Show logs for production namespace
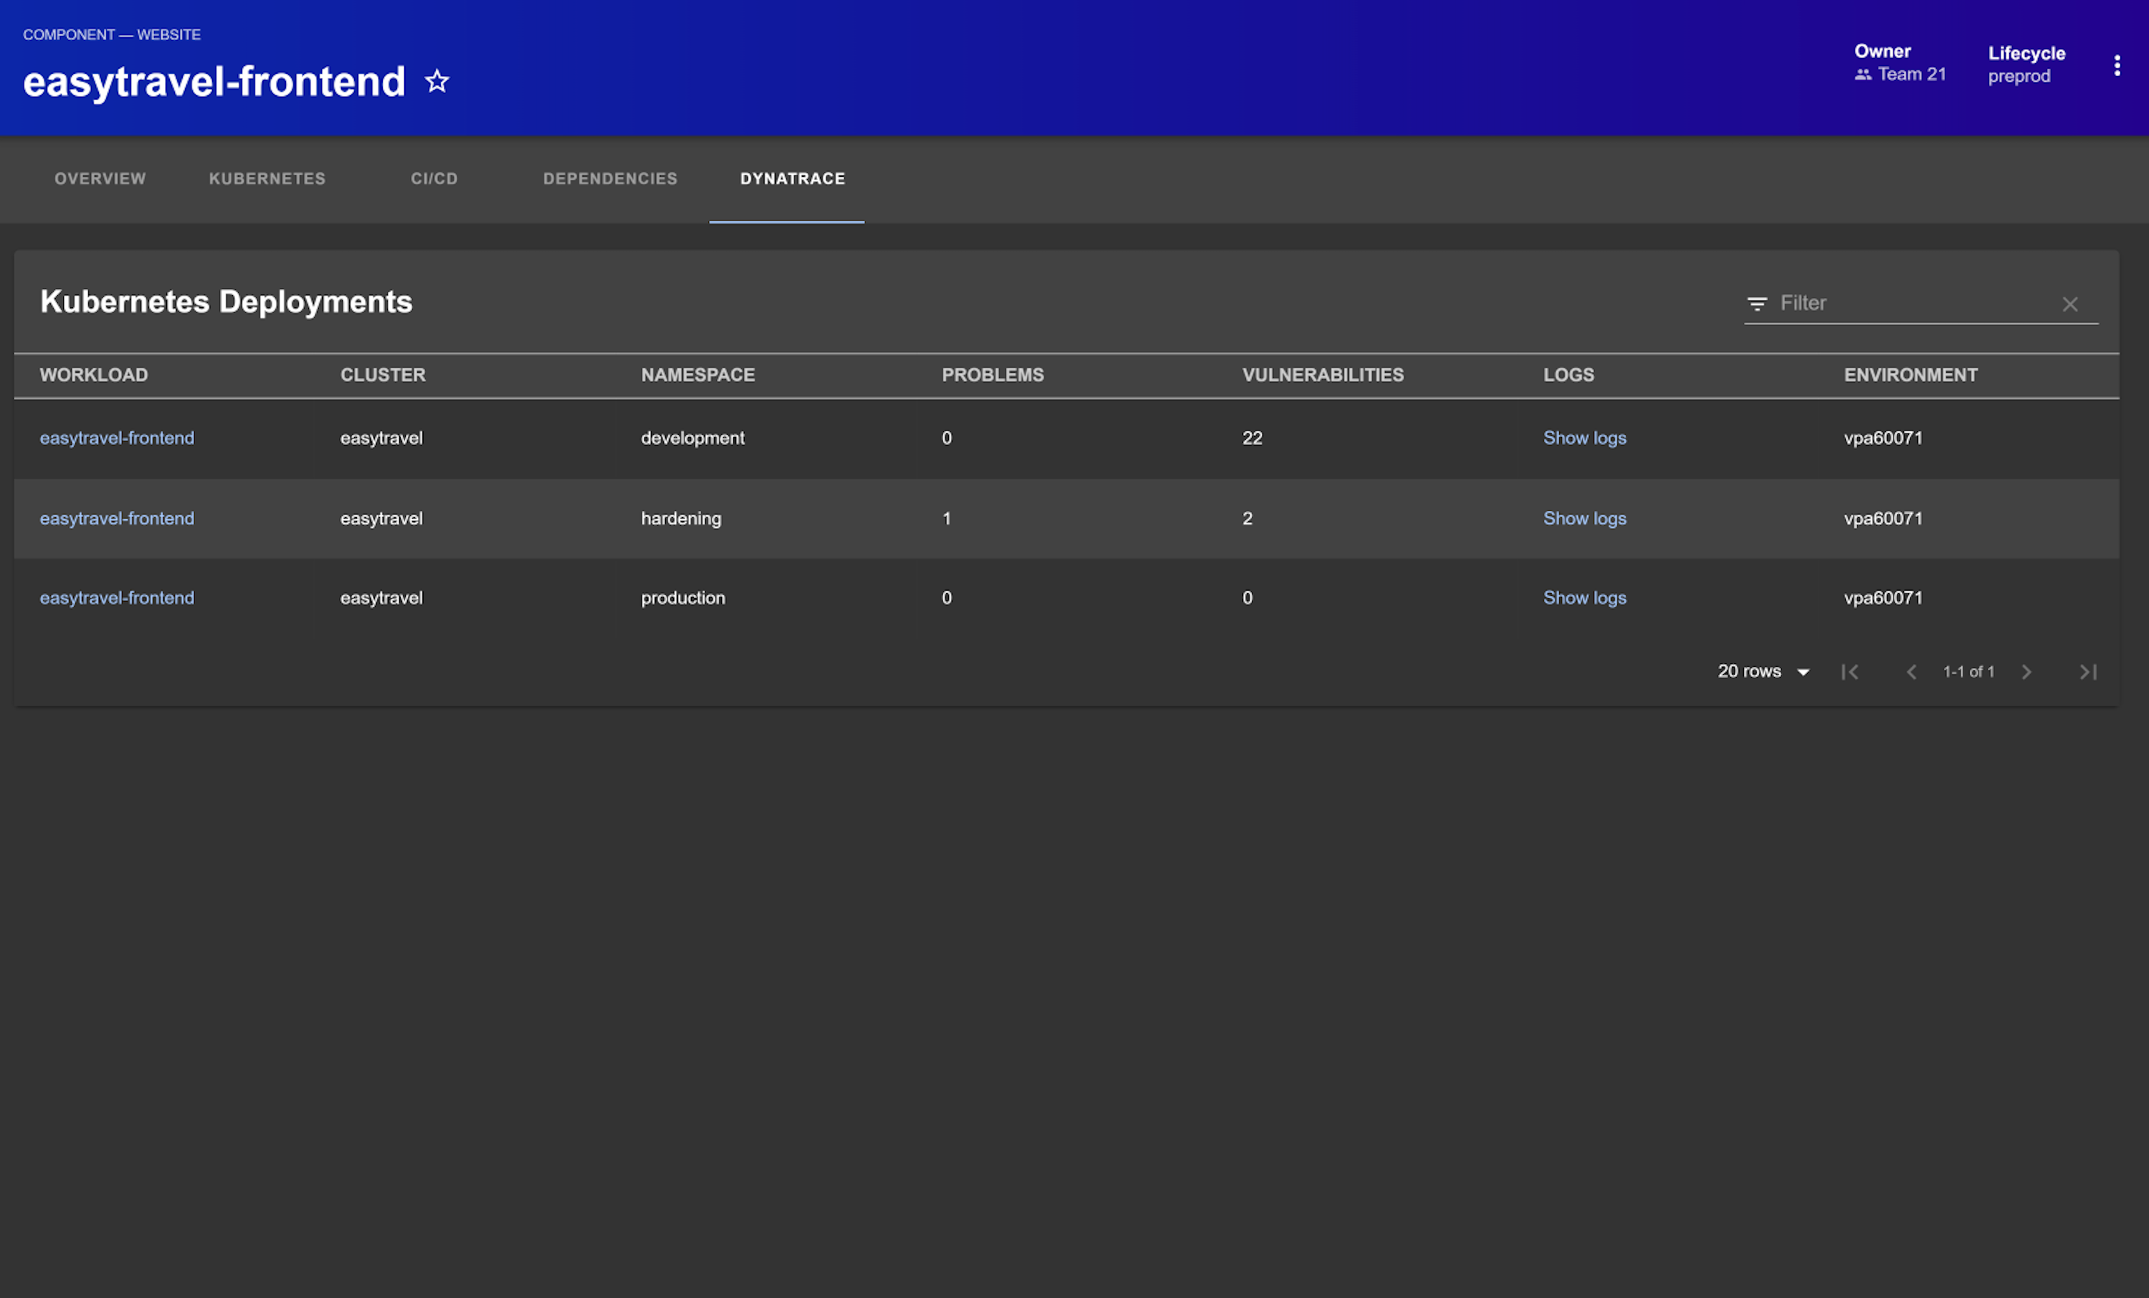This screenshot has height=1298, width=2149. click(1584, 598)
